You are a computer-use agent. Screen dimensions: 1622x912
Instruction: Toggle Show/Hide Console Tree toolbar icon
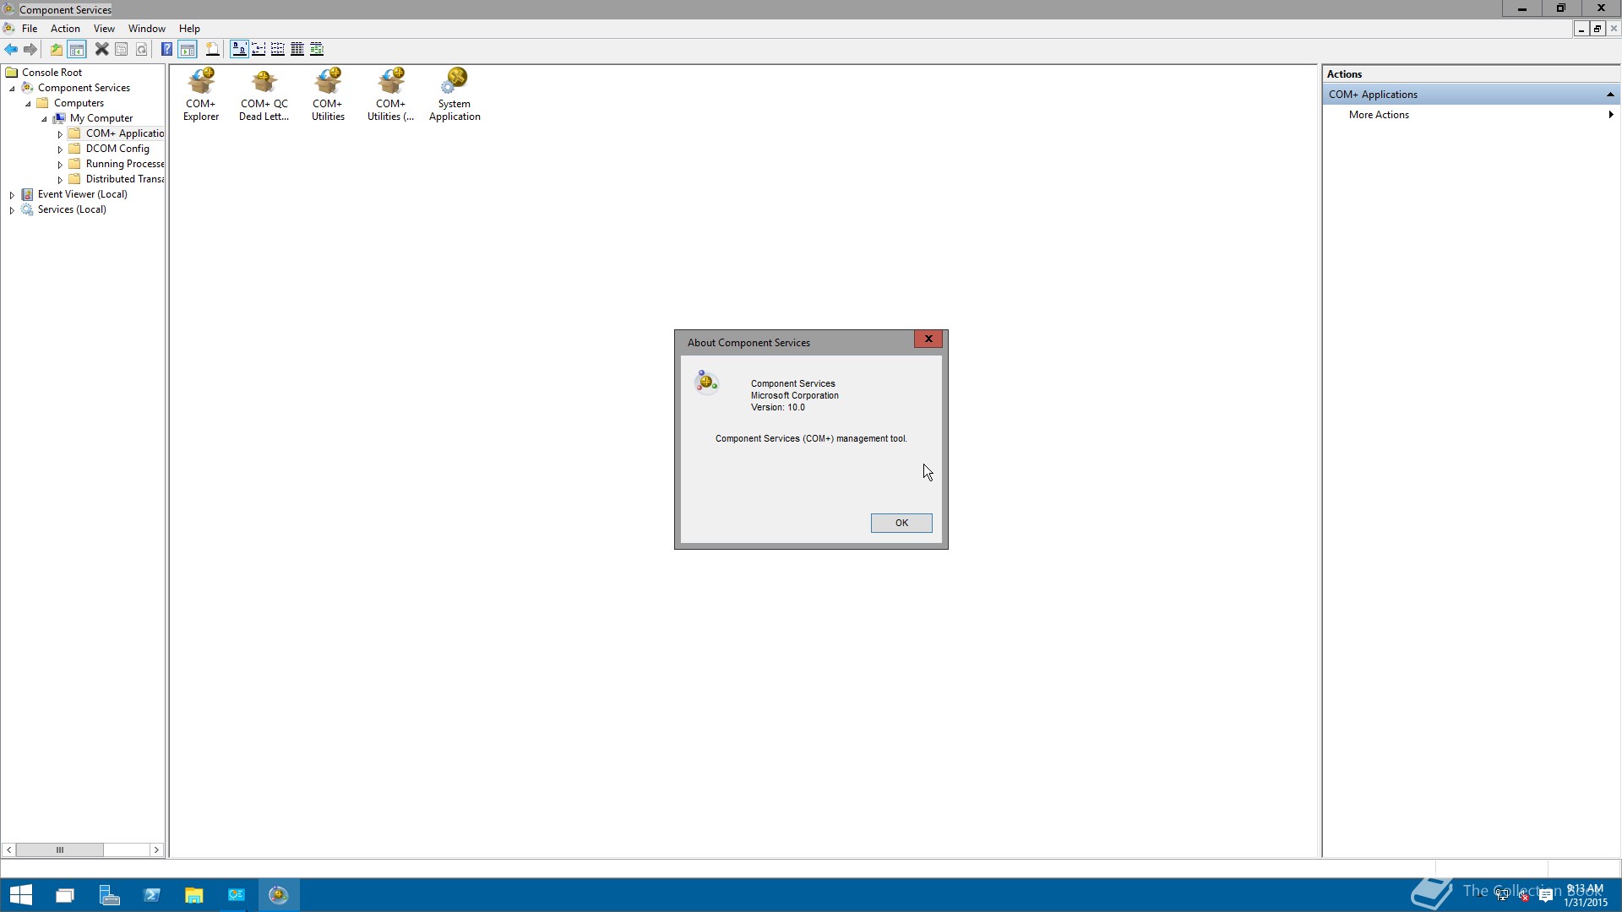[77, 49]
